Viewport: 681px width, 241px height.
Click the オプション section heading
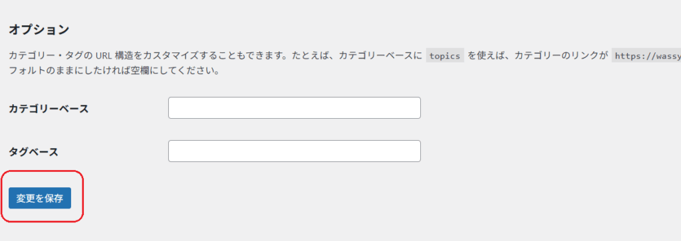point(39,29)
